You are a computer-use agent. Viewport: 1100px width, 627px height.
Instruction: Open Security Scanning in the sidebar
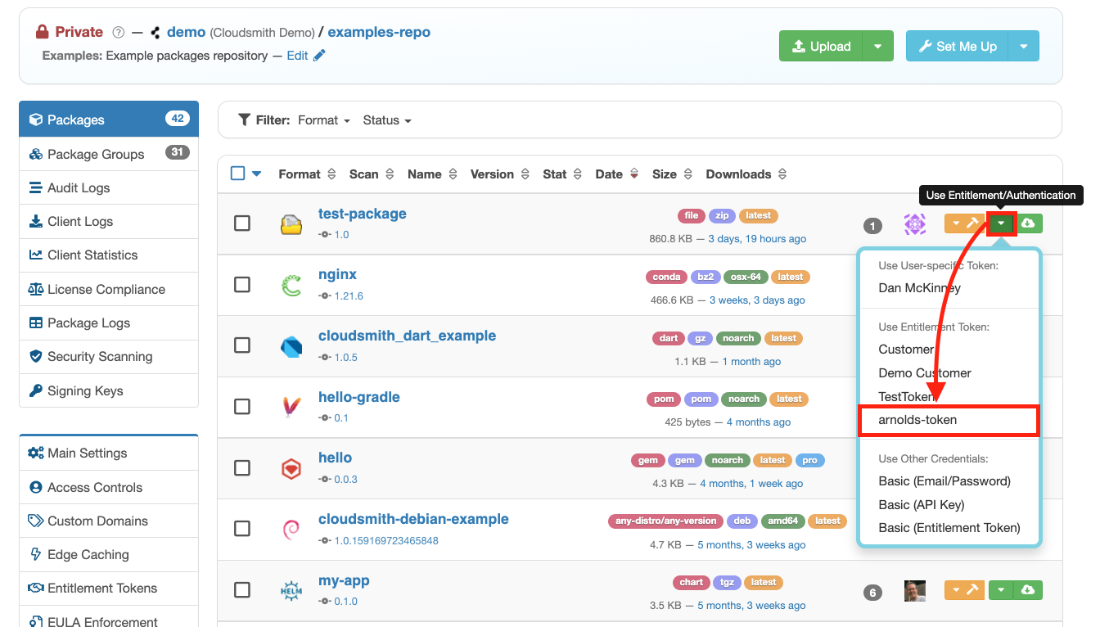pos(109,357)
